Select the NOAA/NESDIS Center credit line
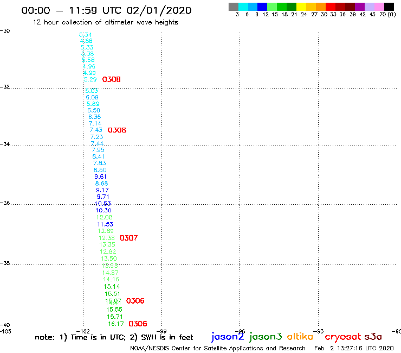 point(218,349)
